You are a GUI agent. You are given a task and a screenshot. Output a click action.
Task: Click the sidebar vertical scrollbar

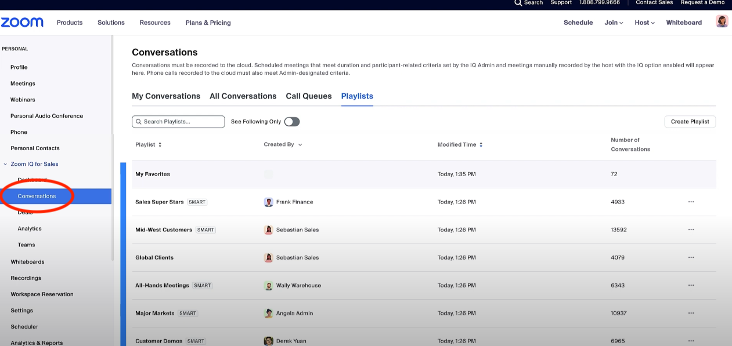(x=112, y=148)
